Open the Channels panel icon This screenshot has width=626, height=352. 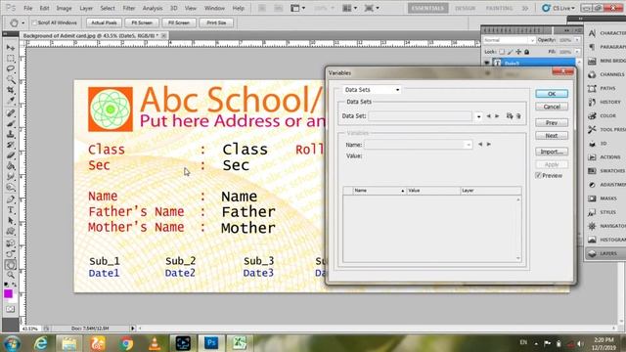coord(592,74)
